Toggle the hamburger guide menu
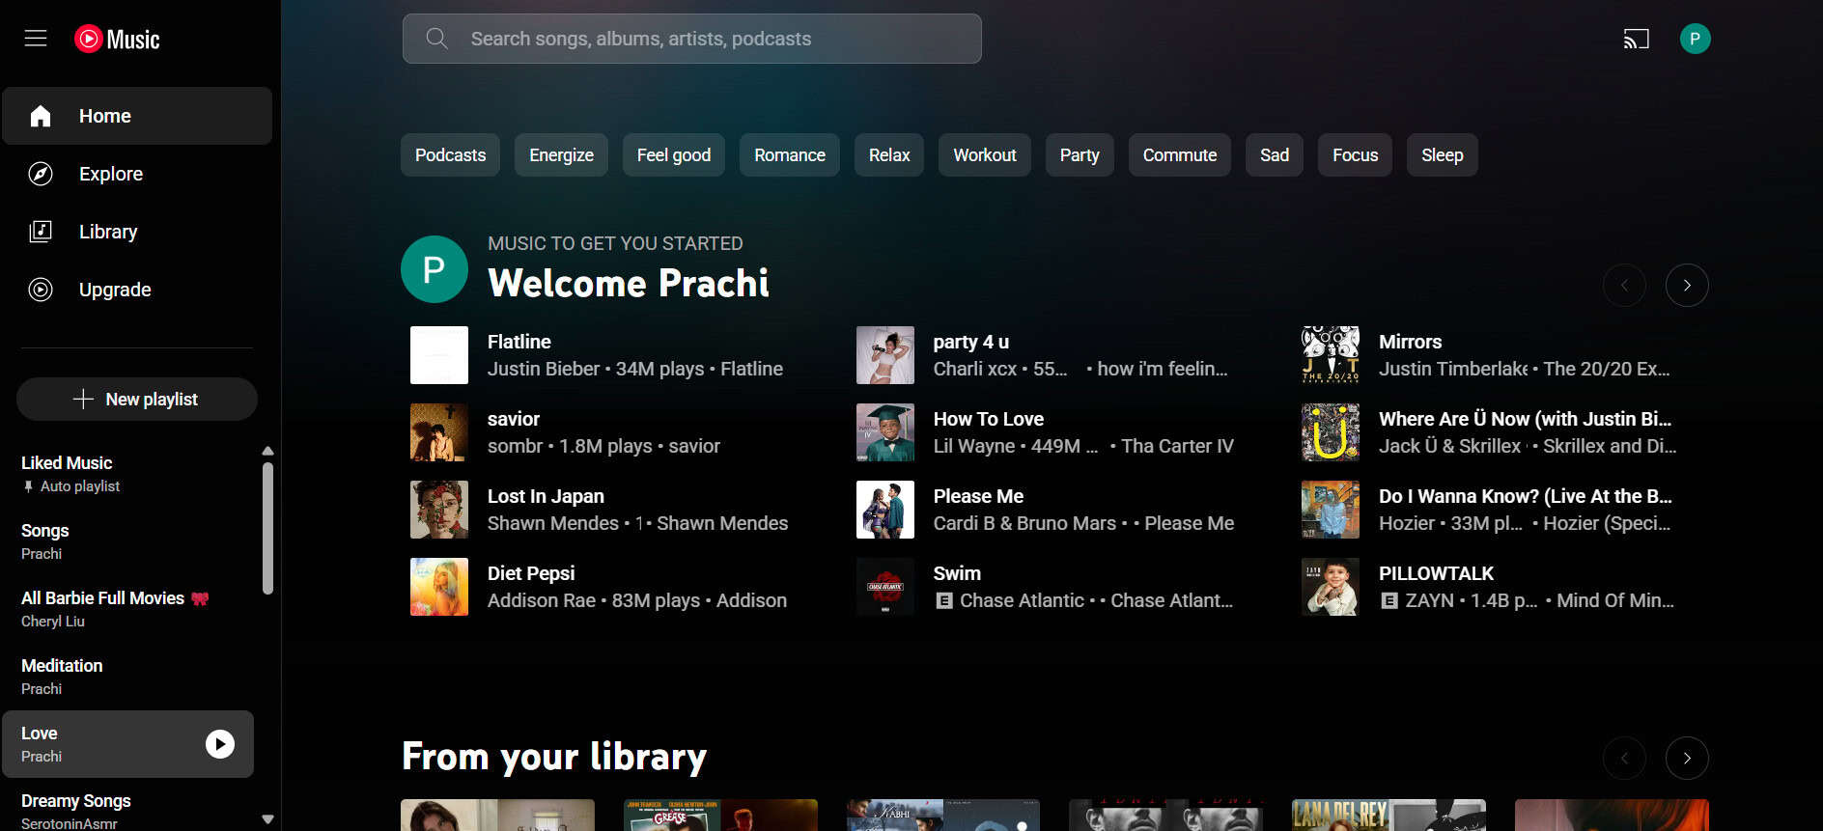1823x831 pixels. pos(36,39)
